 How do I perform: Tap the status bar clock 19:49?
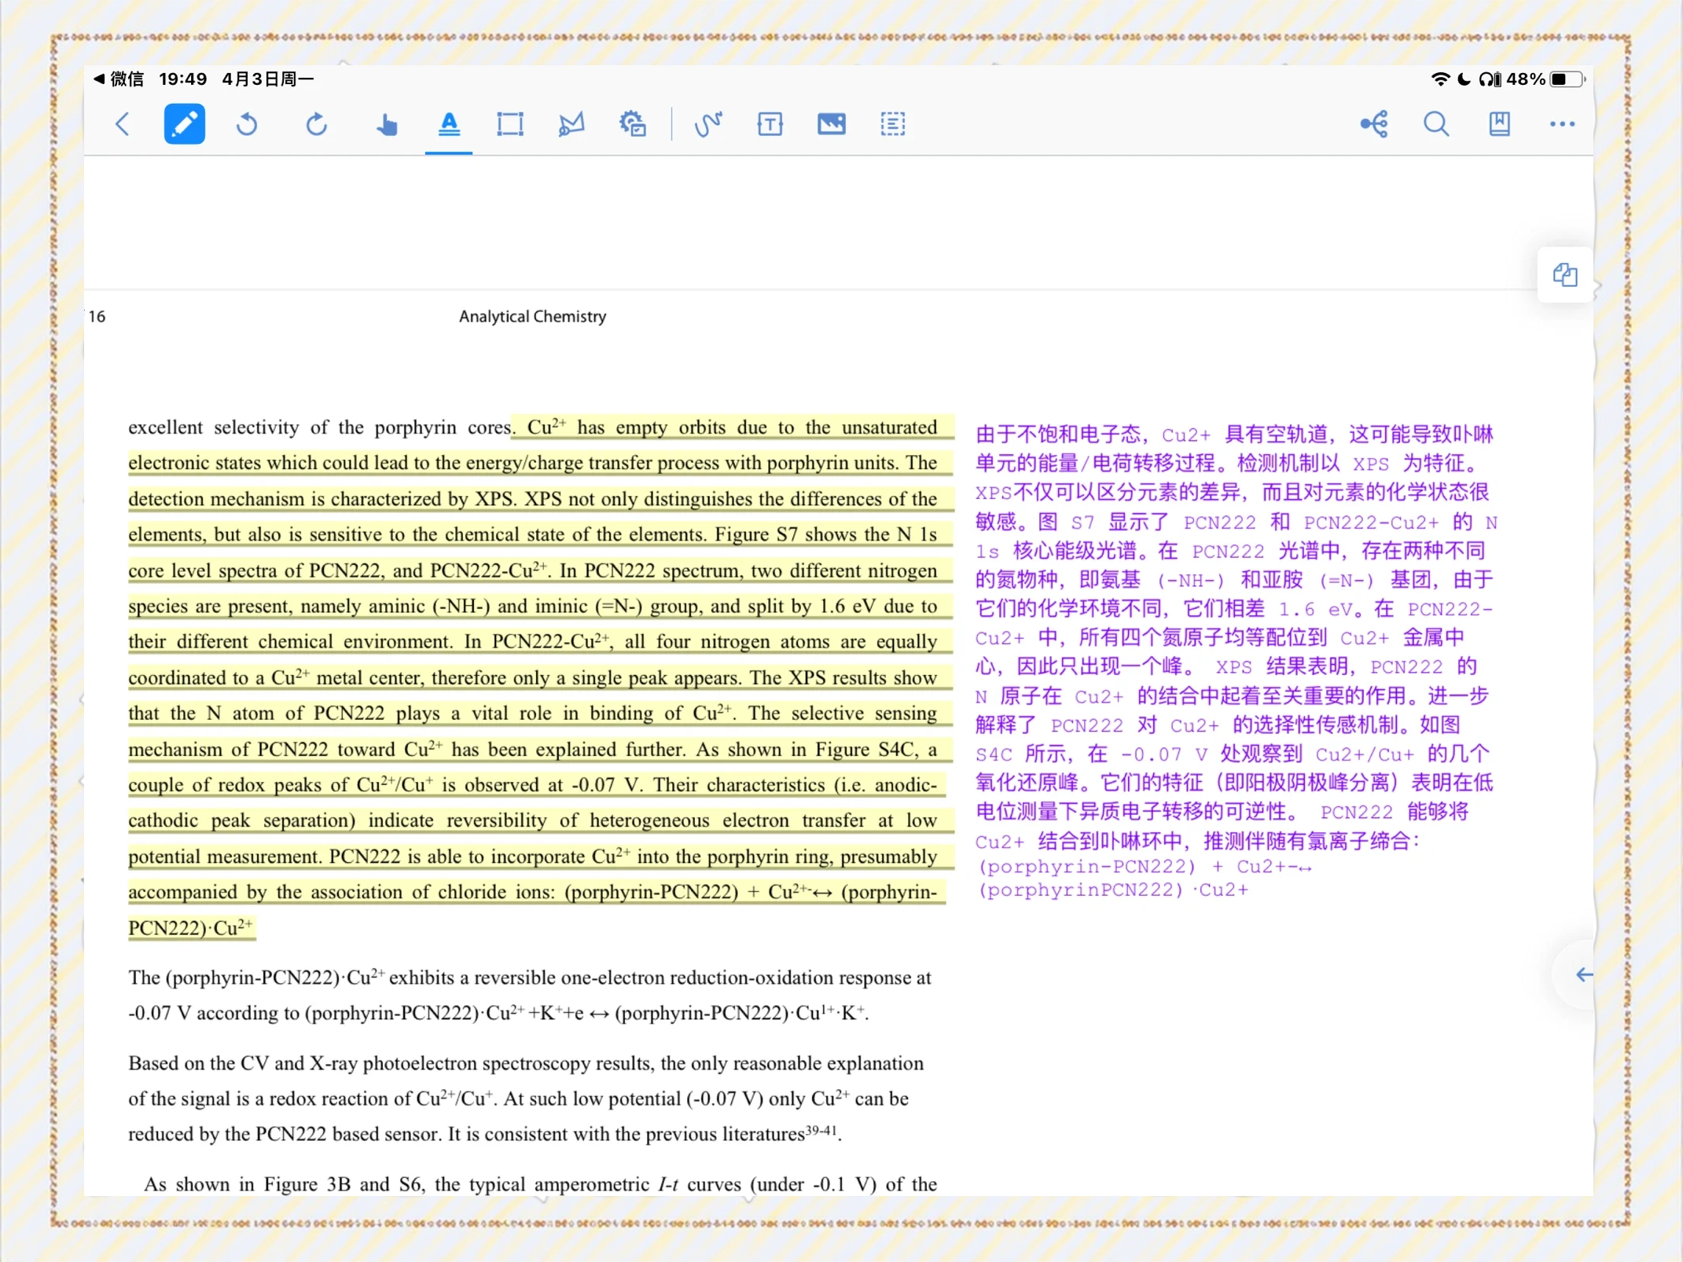(182, 79)
